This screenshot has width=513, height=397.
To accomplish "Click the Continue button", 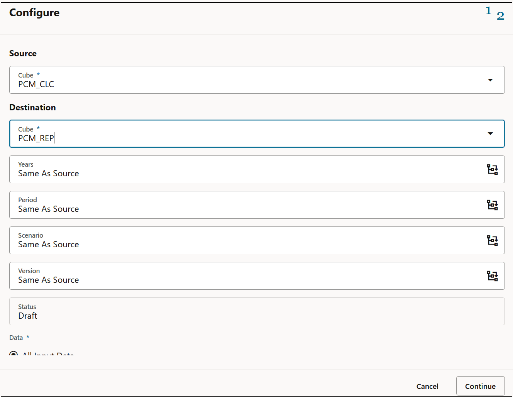I will [x=480, y=386].
